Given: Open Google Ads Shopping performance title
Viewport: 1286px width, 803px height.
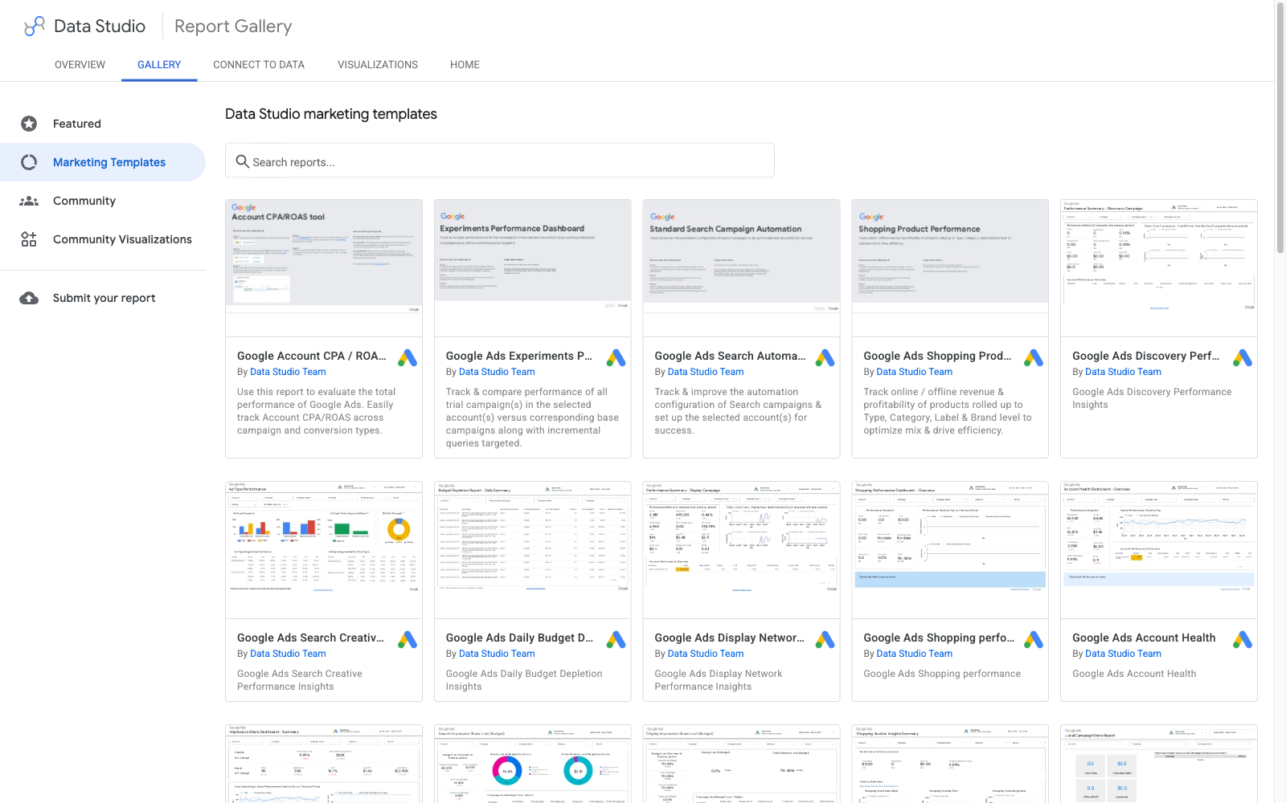Looking at the screenshot, I should (x=939, y=638).
